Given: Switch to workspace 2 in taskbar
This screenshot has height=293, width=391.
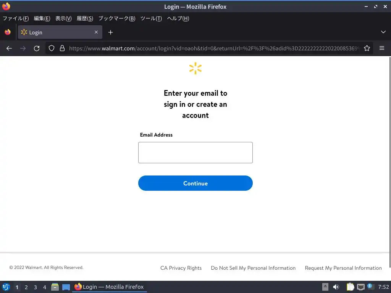Looking at the screenshot, I should pyautogui.click(x=26, y=287).
